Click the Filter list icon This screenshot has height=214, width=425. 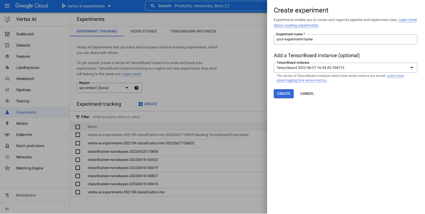(x=78, y=117)
